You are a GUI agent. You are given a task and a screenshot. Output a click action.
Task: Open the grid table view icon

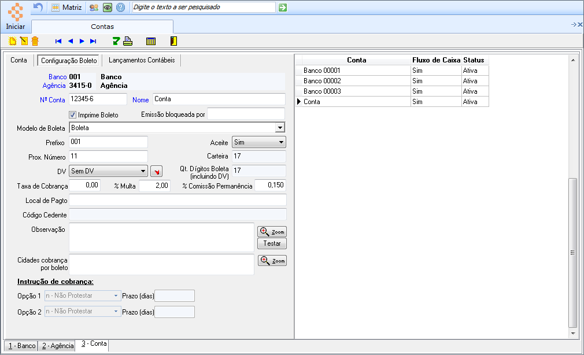151,42
